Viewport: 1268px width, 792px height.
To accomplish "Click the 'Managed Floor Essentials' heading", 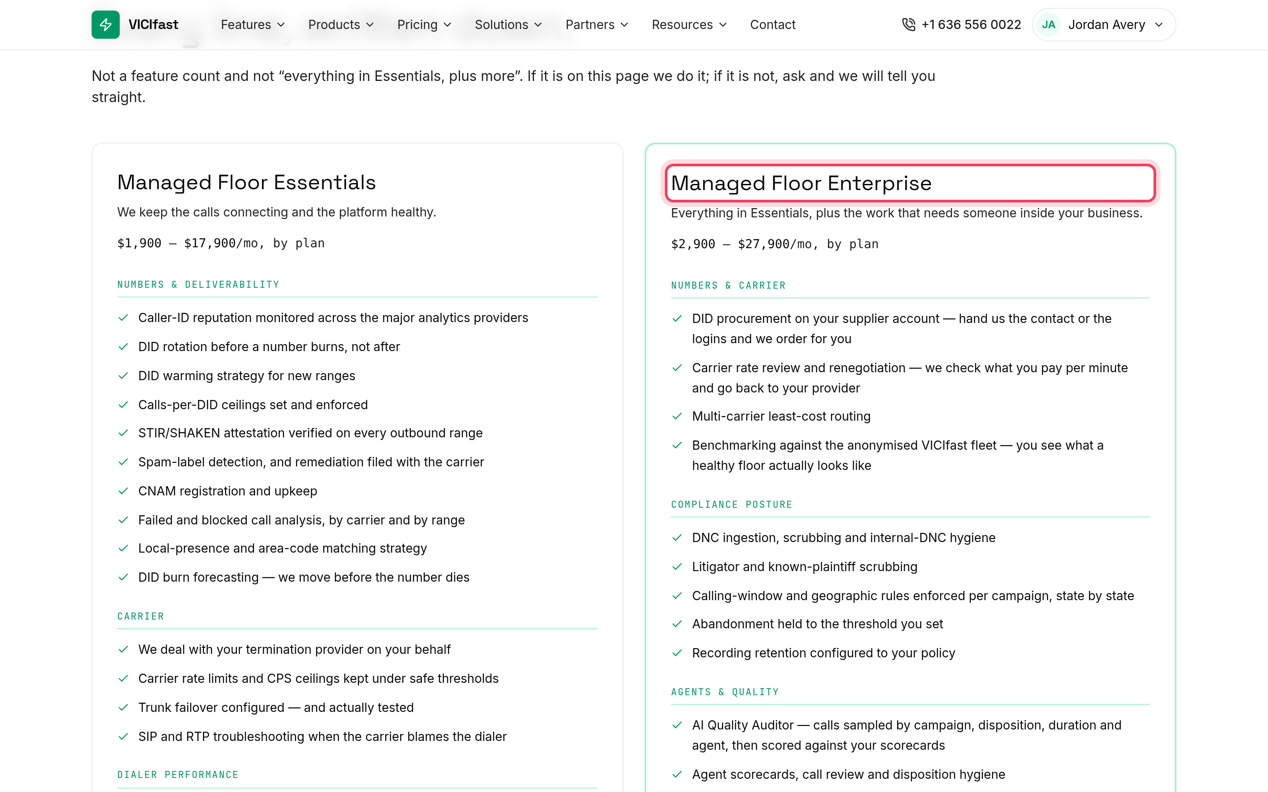I will click(x=246, y=182).
